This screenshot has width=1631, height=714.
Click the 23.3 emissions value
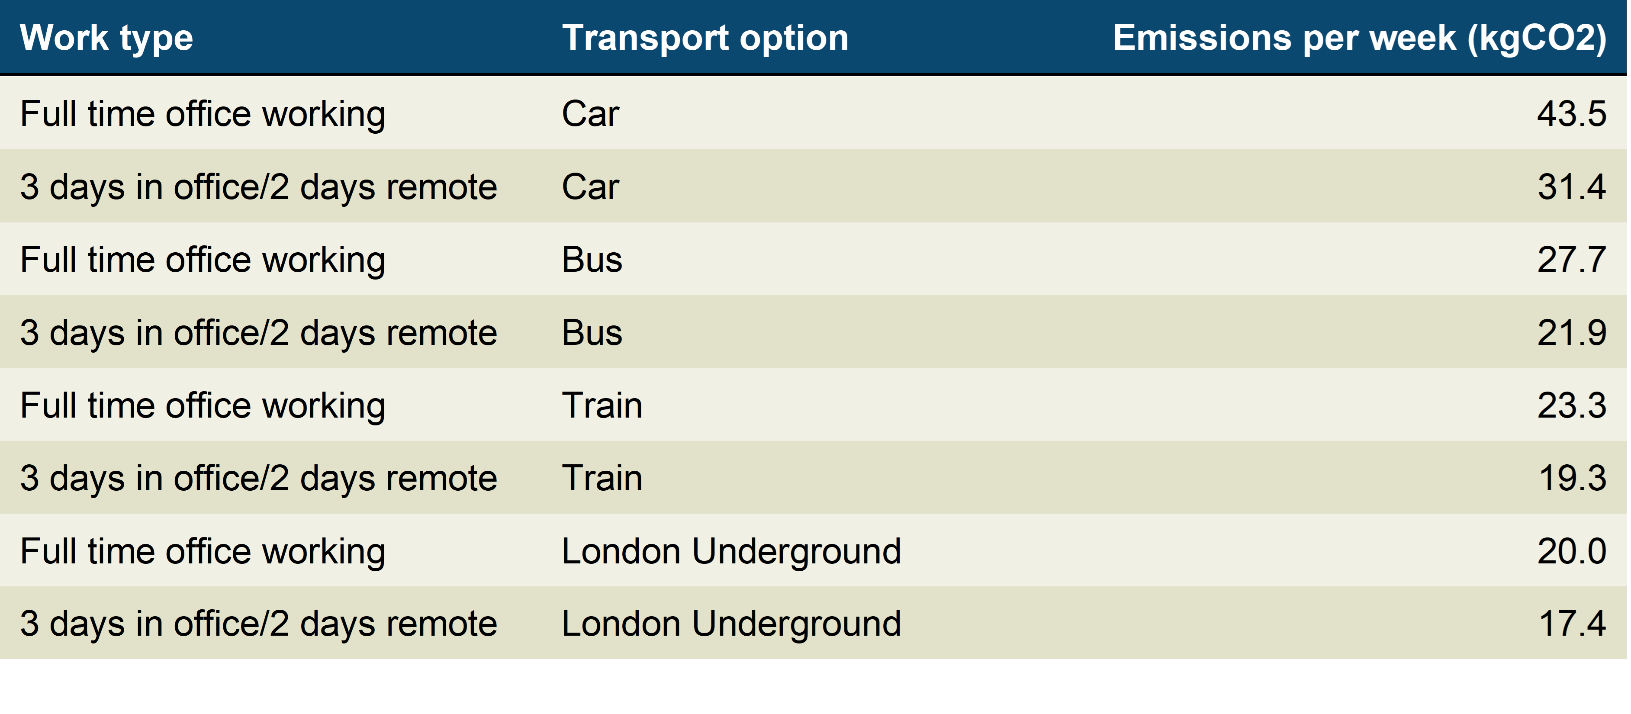1571,406
